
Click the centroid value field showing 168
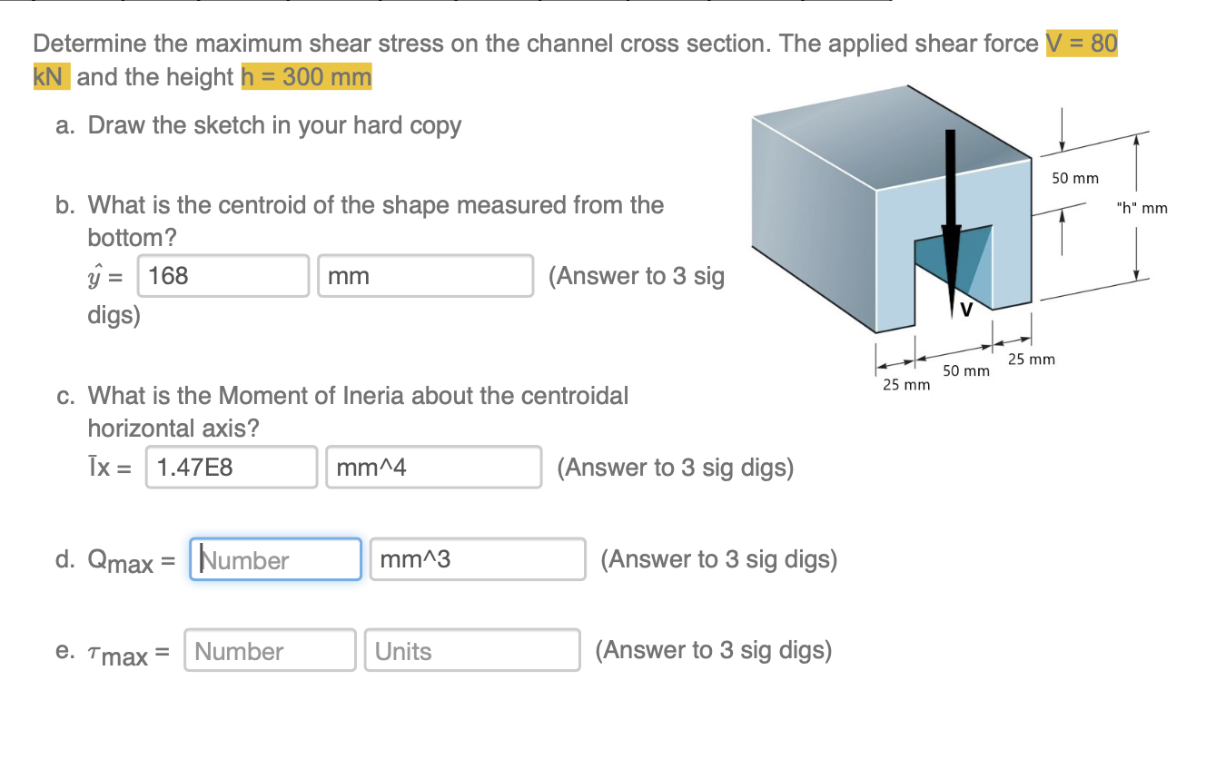click(x=222, y=275)
